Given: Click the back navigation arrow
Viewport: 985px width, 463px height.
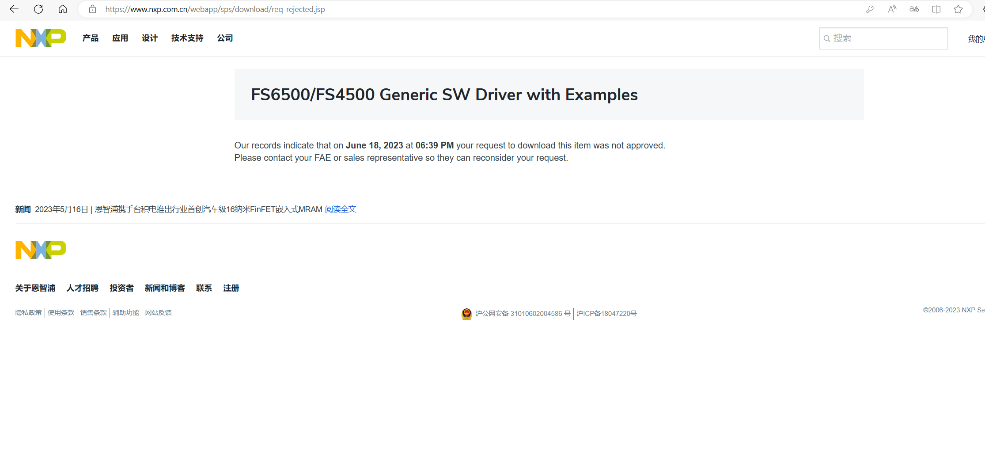Looking at the screenshot, I should click(x=14, y=9).
